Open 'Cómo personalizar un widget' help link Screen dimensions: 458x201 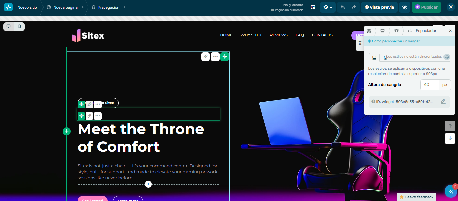394,41
